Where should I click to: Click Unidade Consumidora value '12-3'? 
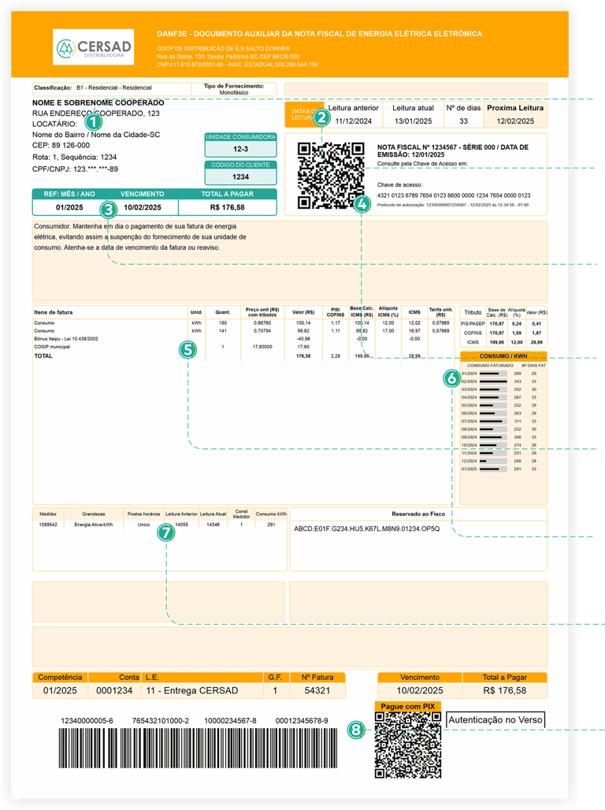pos(241,149)
